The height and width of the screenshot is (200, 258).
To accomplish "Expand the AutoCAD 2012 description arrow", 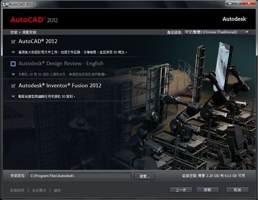I will pos(13,52).
